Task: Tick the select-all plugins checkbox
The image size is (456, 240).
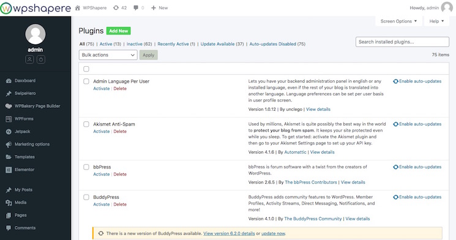Action: click(x=86, y=69)
